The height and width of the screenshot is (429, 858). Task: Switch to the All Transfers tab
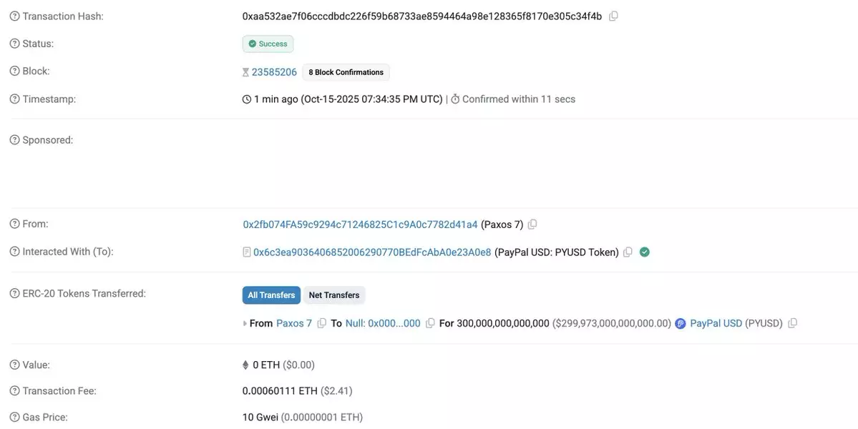pos(271,295)
